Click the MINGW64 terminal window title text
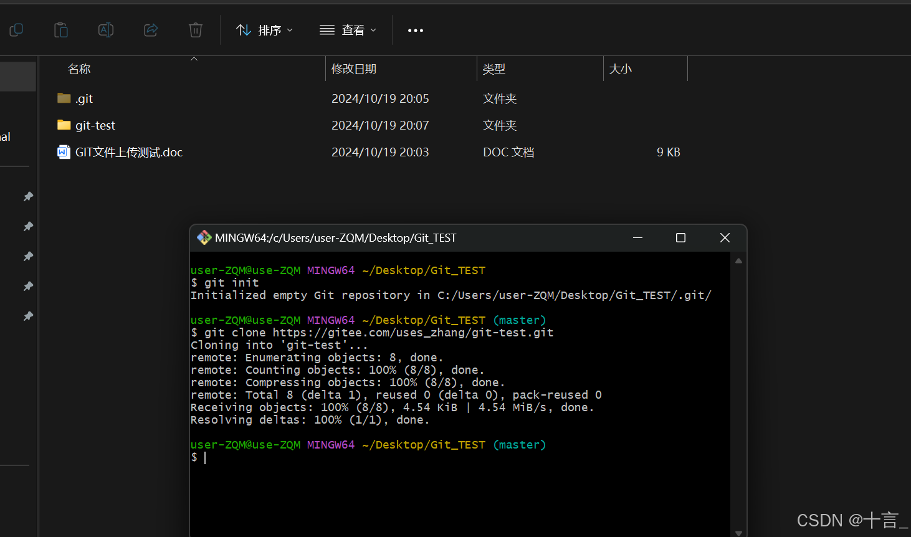911x537 pixels. tap(335, 238)
